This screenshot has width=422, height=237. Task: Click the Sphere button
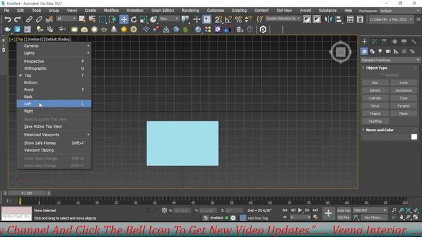pyautogui.click(x=375, y=91)
